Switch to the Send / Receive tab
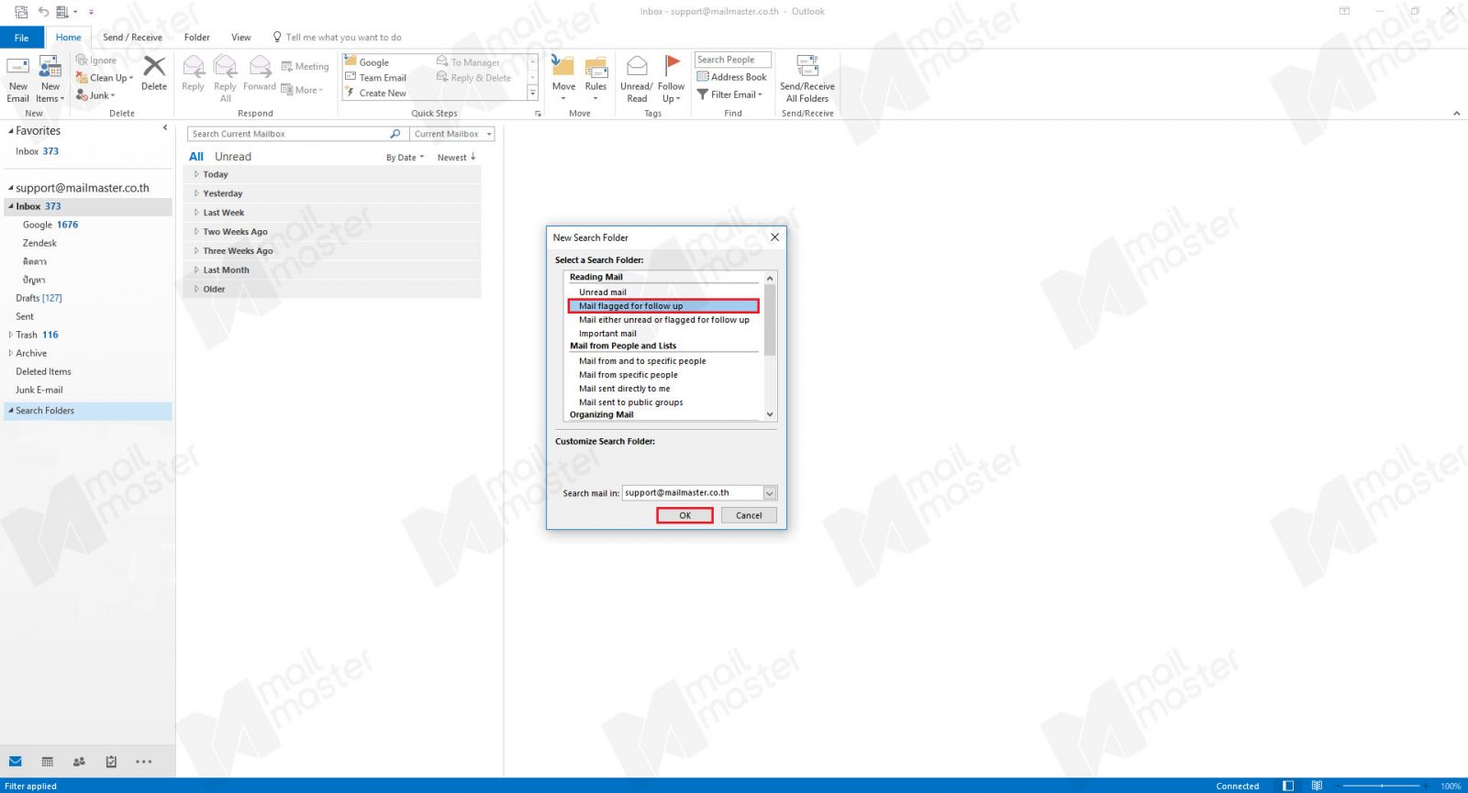The height and width of the screenshot is (793, 1468). point(132,38)
